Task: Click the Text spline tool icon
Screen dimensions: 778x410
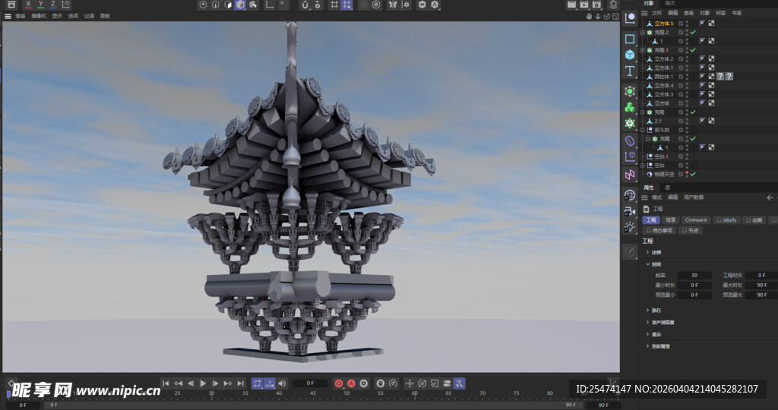Action: click(x=630, y=71)
